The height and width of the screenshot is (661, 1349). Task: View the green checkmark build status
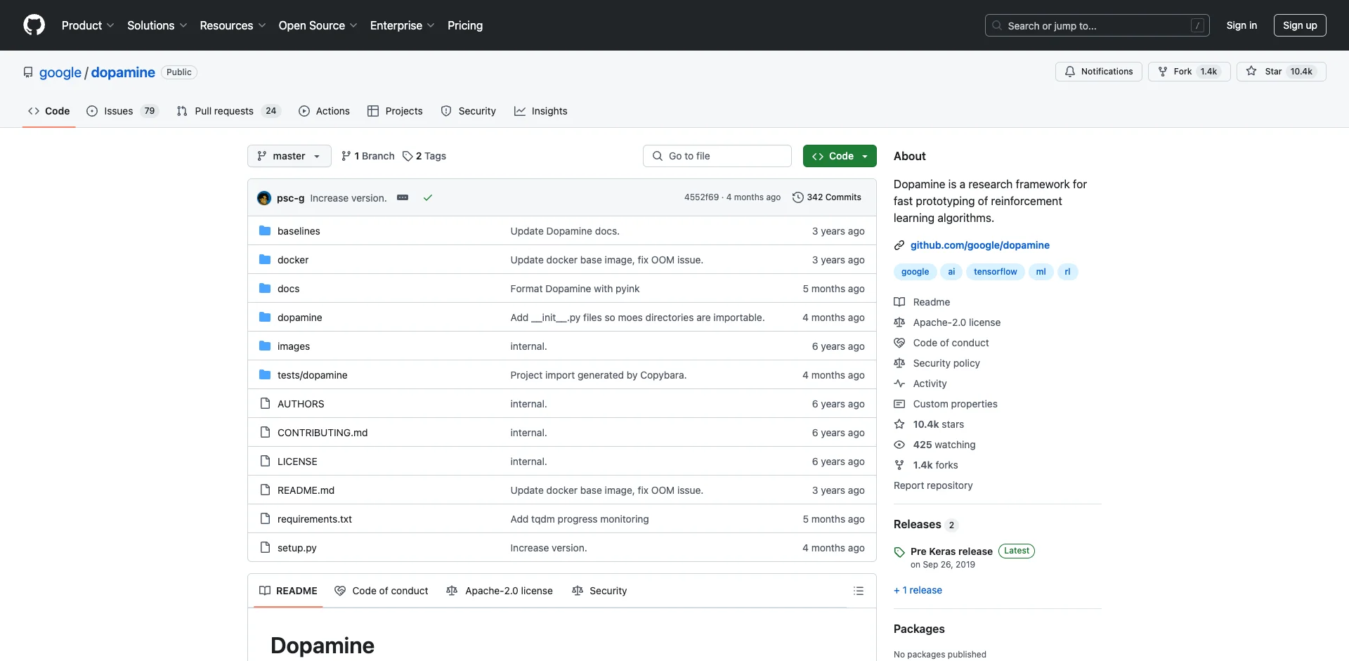(x=427, y=198)
